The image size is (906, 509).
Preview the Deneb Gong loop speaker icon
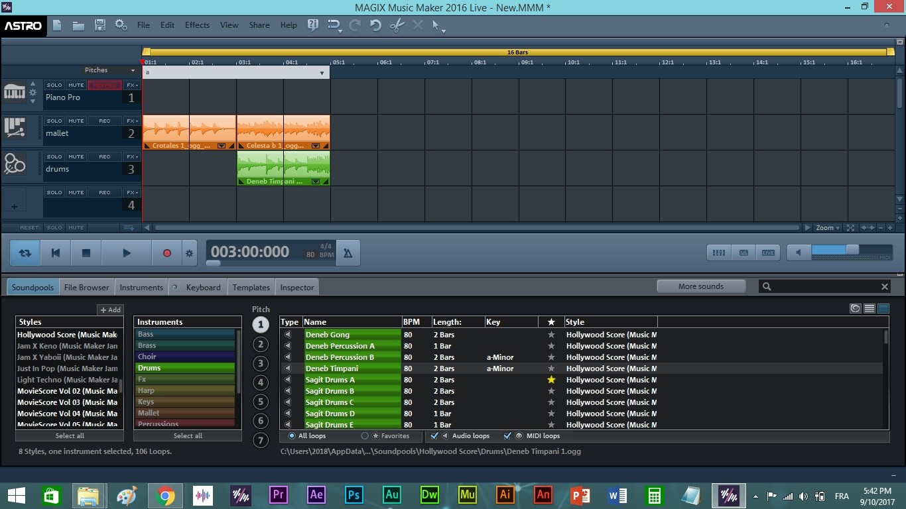coord(288,335)
